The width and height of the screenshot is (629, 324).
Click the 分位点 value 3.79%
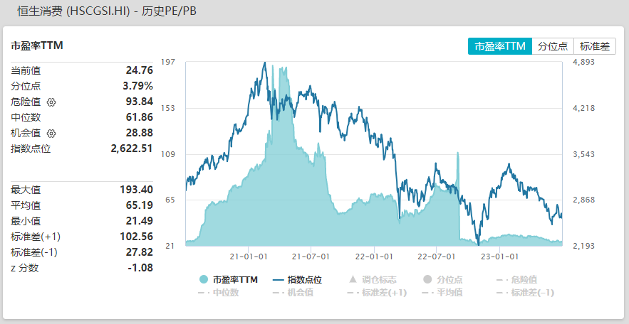[137, 86]
